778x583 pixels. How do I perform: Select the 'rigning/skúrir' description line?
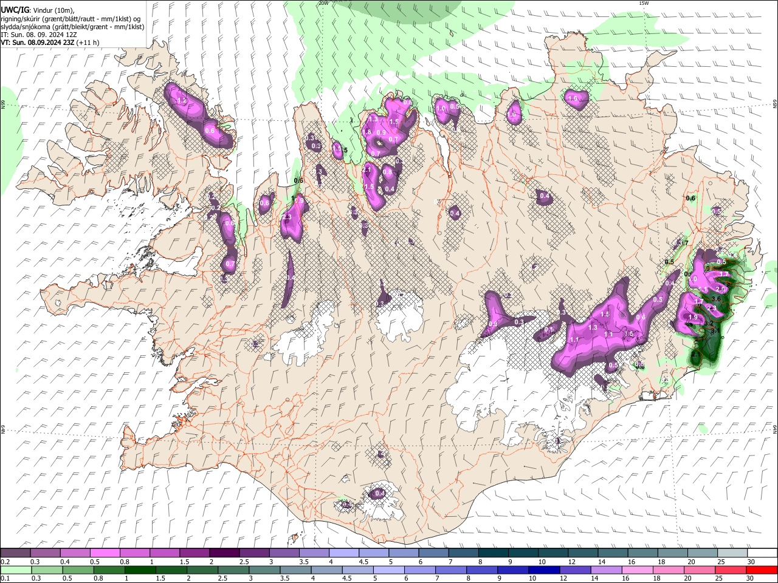pyautogui.click(x=71, y=19)
